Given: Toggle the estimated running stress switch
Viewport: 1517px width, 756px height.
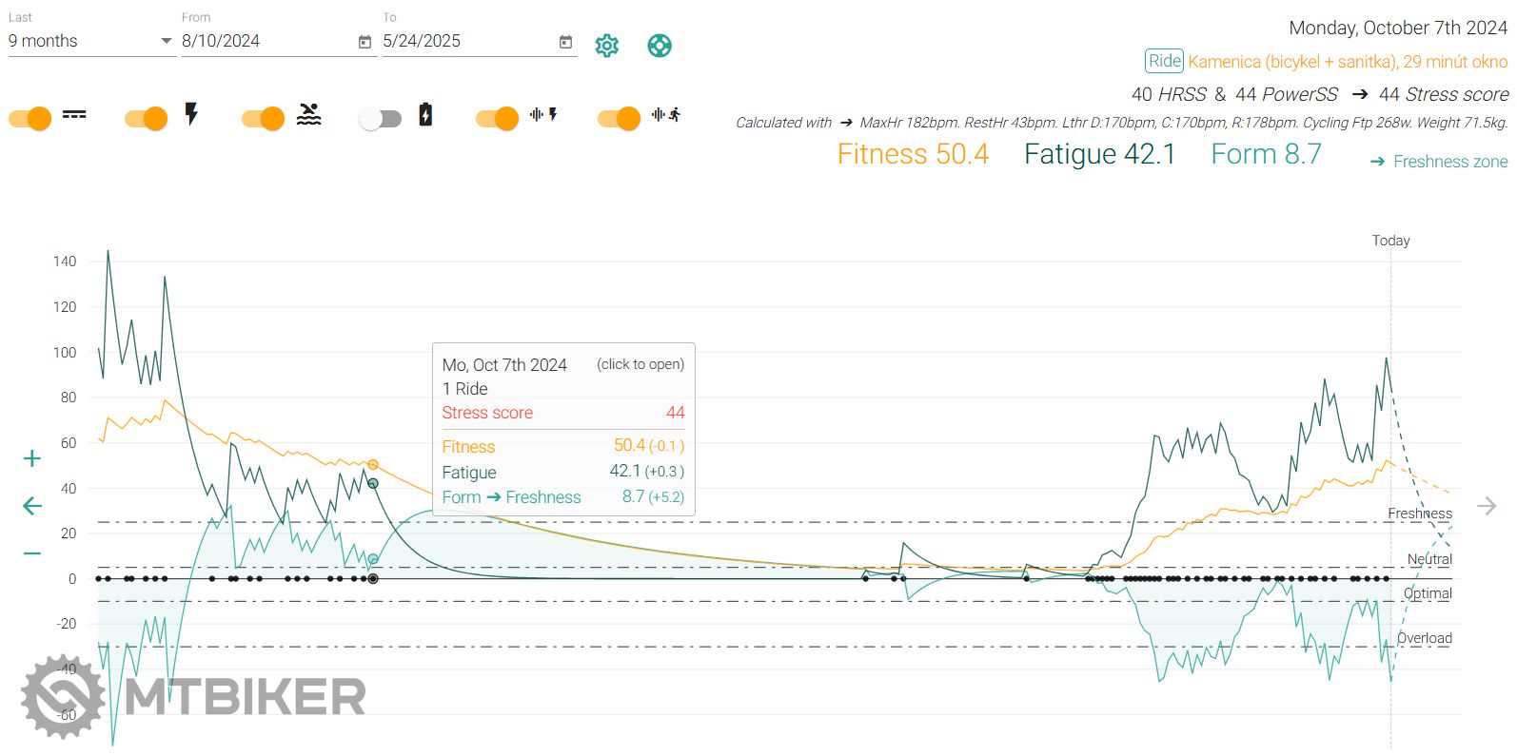Looking at the screenshot, I should [619, 118].
